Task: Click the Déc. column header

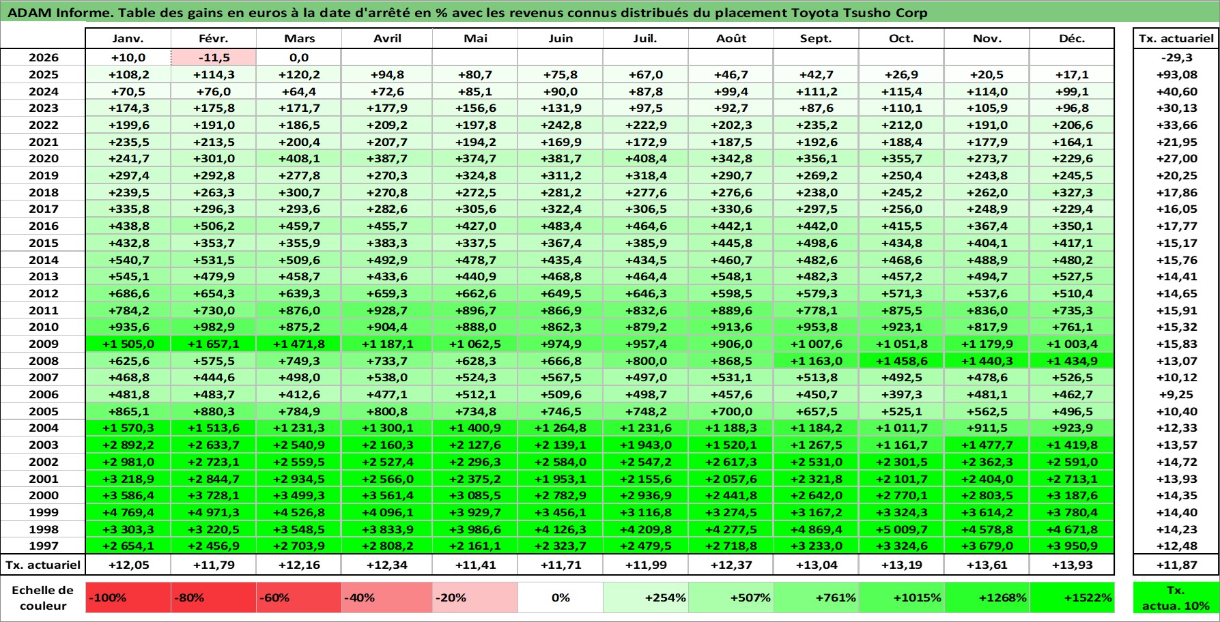Action: tap(1072, 38)
